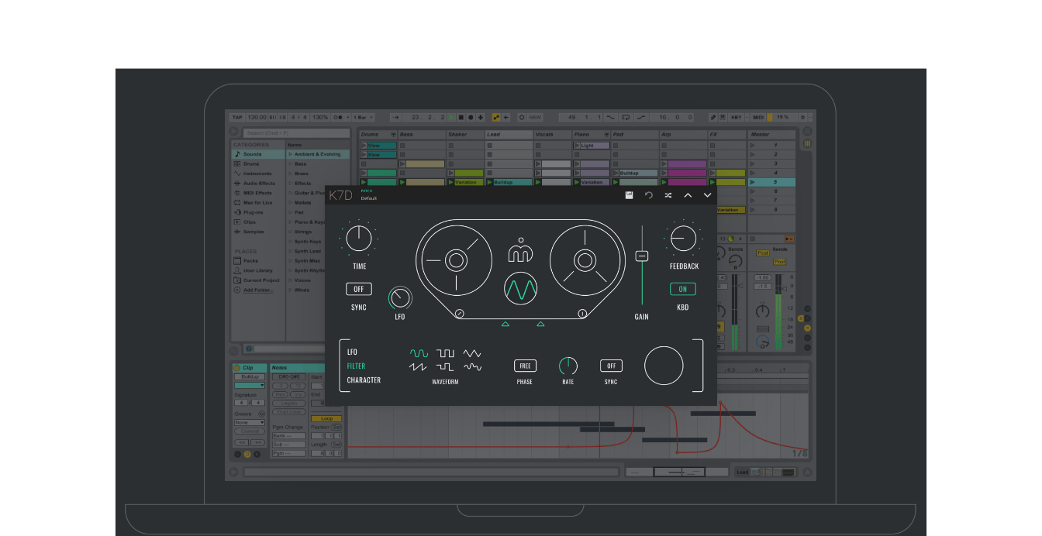Save the current K7D preset
The width and height of the screenshot is (1042, 536).
pos(629,195)
